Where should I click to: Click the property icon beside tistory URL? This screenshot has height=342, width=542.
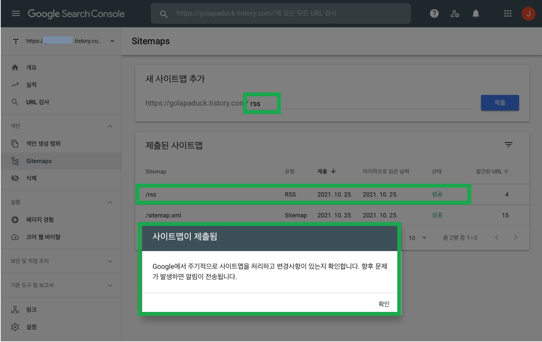coord(16,41)
